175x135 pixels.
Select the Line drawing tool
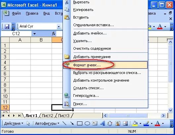pyautogui.click(x=65, y=123)
